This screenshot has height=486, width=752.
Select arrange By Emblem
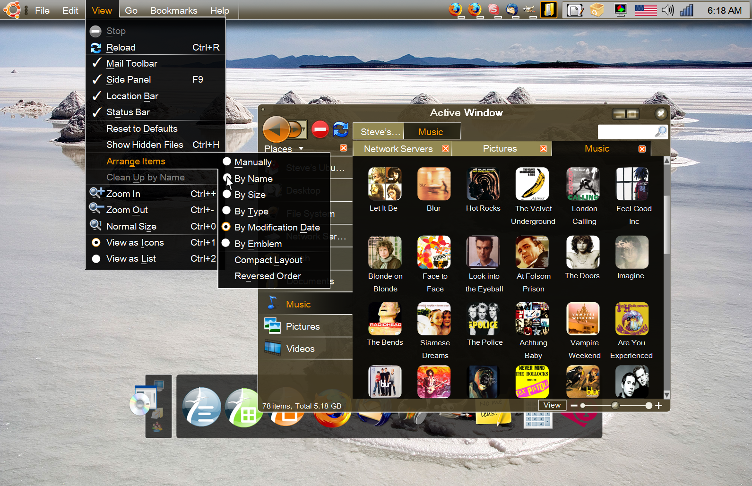pos(274,244)
